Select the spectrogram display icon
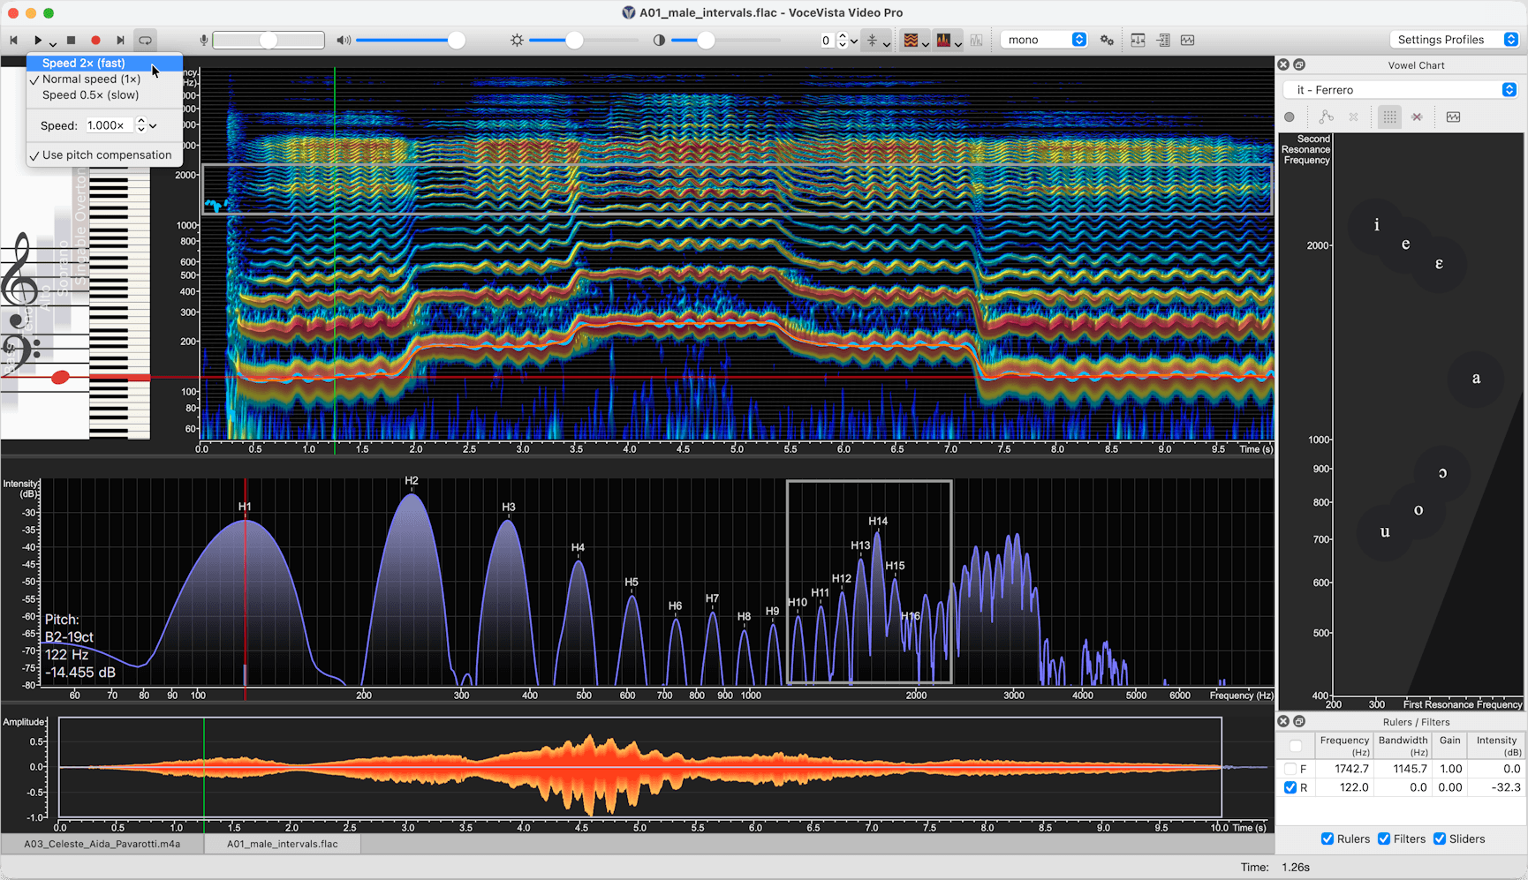 click(911, 41)
